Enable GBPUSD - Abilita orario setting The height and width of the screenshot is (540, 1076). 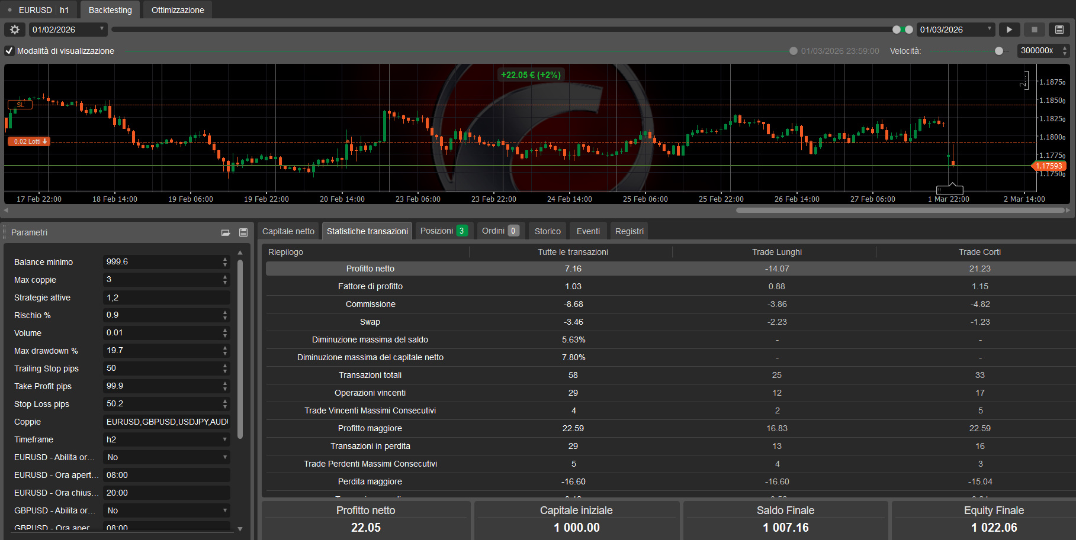pyautogui.click(x=166, y=510)
